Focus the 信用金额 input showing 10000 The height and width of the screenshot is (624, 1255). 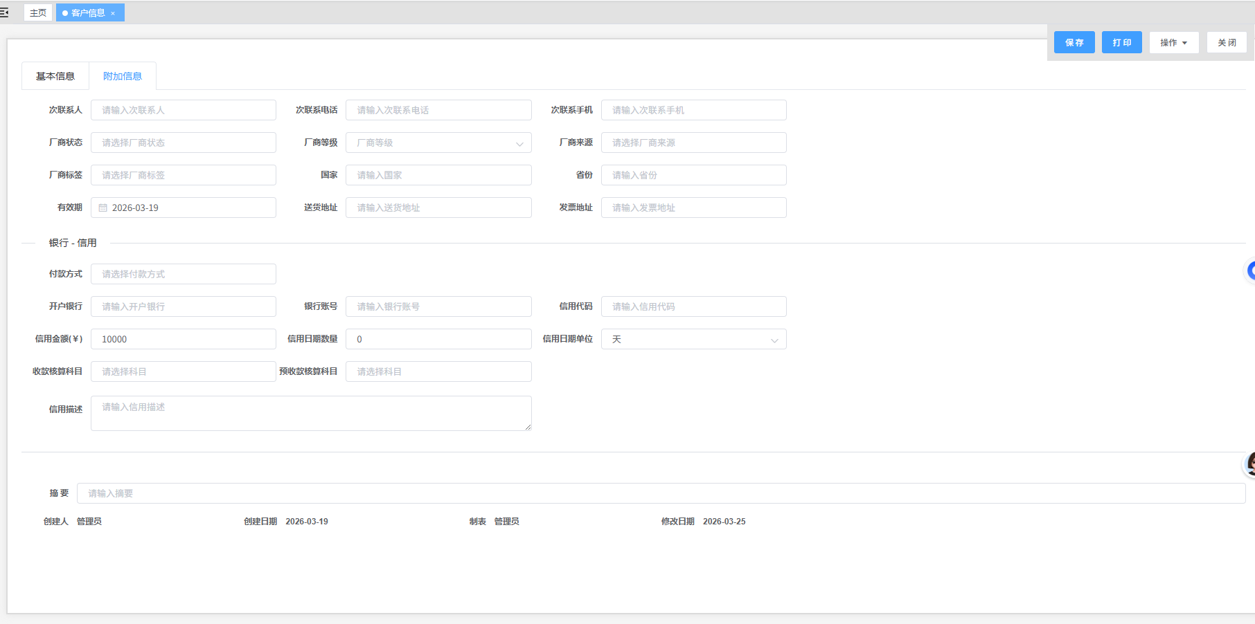(x=184, y=339)
